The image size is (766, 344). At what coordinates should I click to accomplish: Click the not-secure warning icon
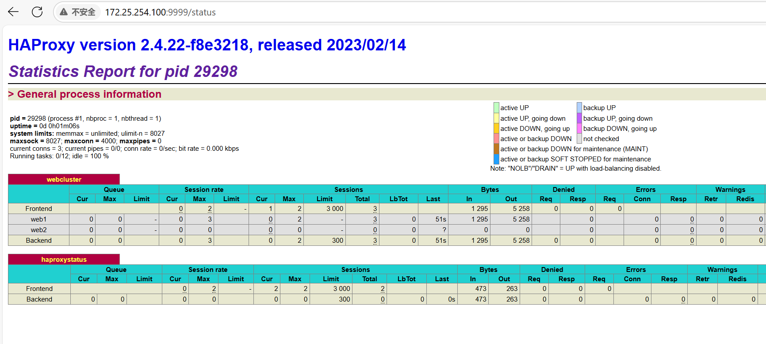64,12
